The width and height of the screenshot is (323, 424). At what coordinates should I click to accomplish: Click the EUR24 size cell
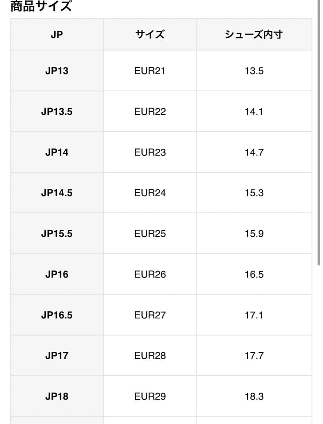[150, 193]
